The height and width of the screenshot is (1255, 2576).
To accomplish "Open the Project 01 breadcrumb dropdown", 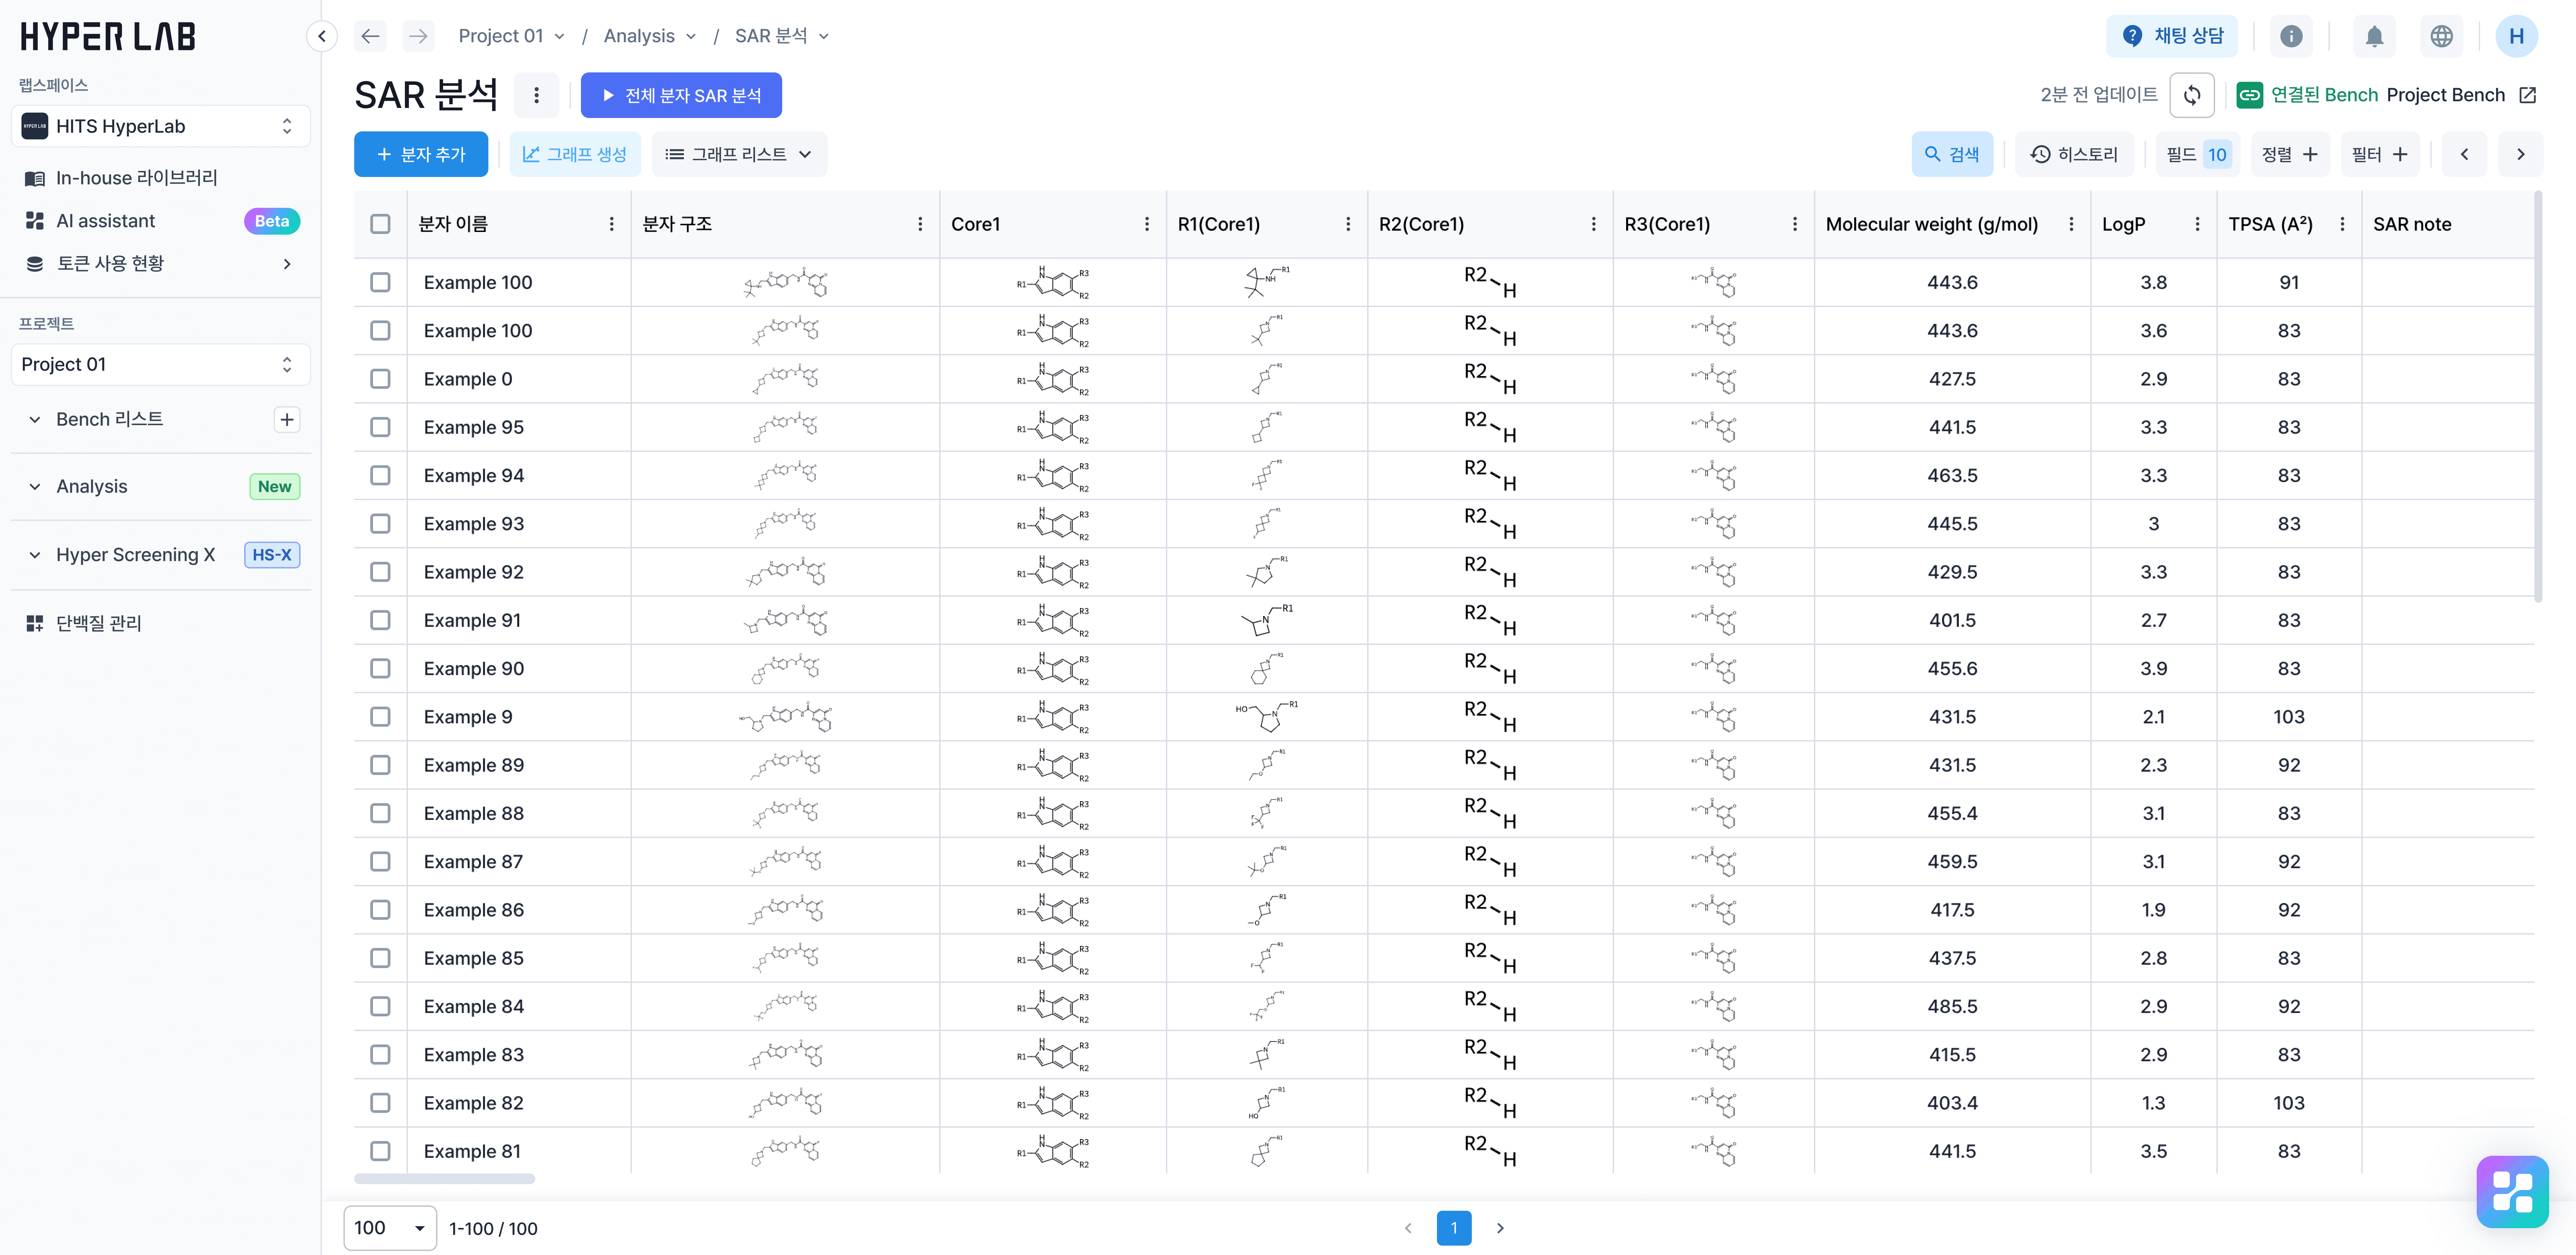I will [512, 36].
